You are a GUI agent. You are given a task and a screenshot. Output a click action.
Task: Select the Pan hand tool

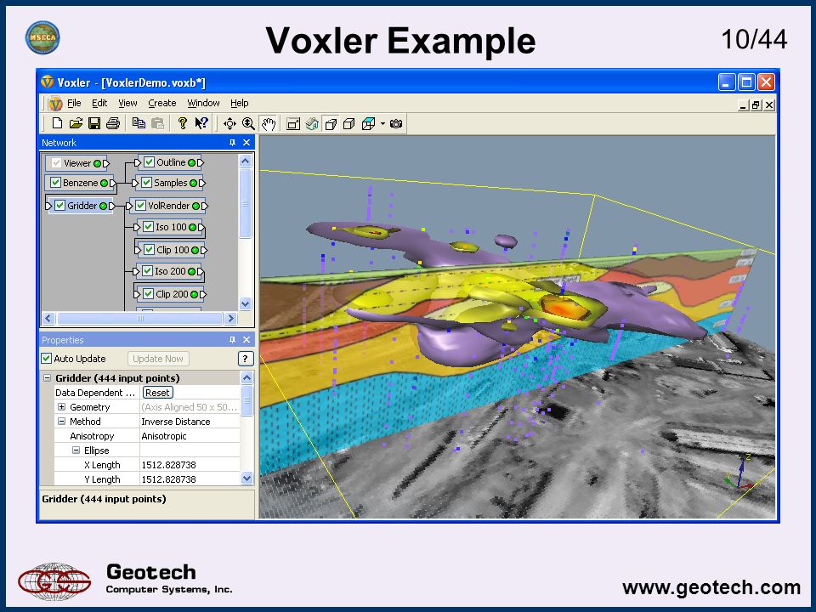click(269, 124)
